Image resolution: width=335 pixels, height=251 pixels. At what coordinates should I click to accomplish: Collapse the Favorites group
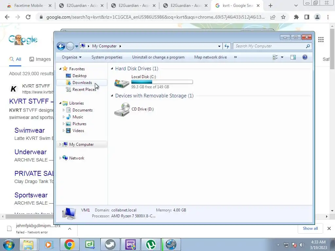pos(60,69)
